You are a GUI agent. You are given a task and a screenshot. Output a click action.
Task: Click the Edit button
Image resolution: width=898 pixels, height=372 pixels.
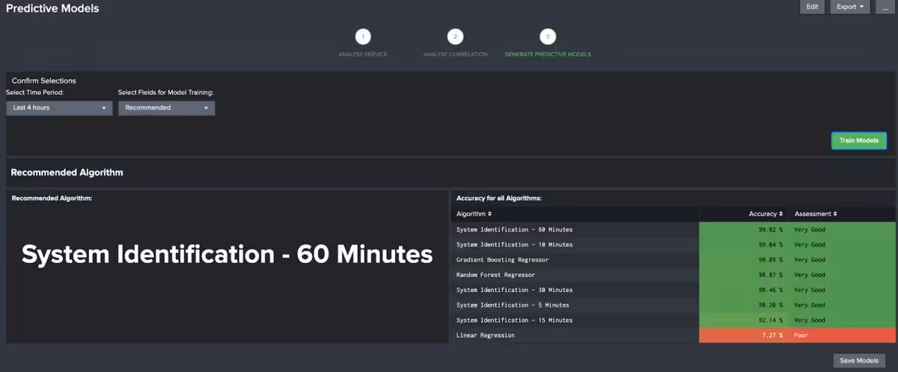pos(812,7)
